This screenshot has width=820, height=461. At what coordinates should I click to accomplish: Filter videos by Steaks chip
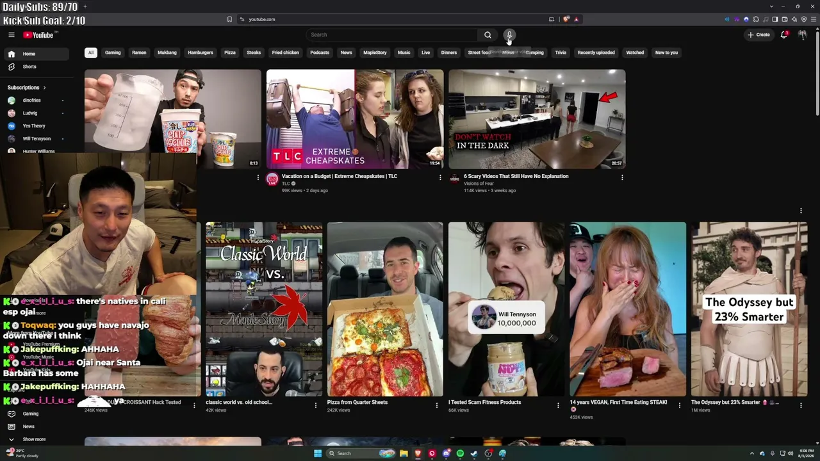pos(254,53)
